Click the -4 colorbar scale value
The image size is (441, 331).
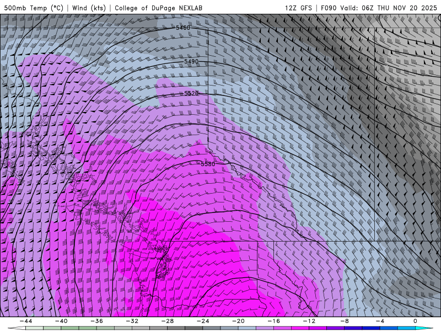[x=380, y=321]
